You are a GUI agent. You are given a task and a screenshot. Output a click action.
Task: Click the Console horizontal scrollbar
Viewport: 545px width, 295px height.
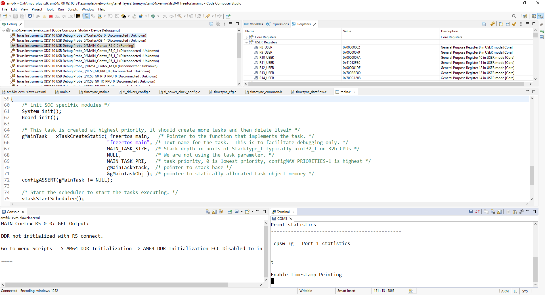[x=117, y=285]
